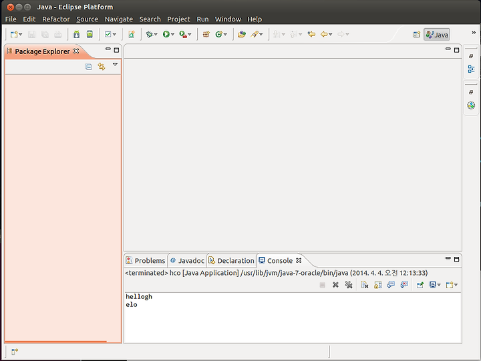The width and height of the screenshot is (481, 361).
Task: Expand the Display Selected Console dropdown arrow
Action: [439, 285]
